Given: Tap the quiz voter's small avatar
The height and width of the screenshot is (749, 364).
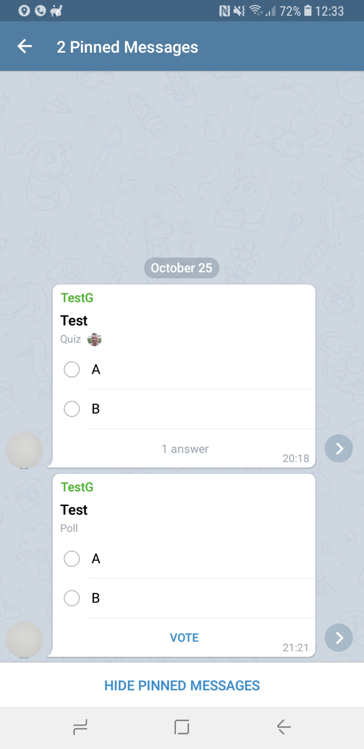Looking at the screenshot, I should pos(94,339).
